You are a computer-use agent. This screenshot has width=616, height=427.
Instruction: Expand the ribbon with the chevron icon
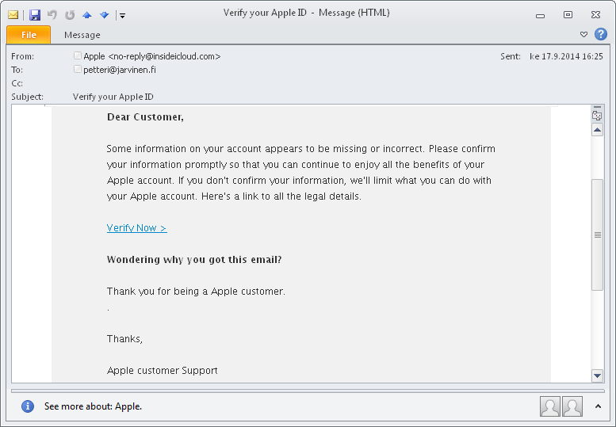583,35
